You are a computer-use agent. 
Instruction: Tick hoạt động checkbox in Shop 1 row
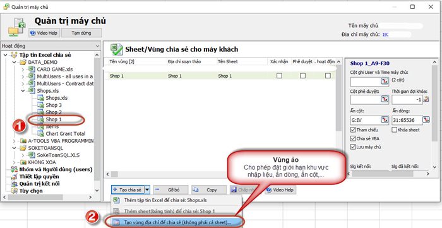click(x=328, y=76)
